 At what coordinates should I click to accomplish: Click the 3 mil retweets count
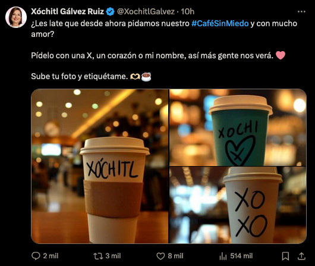(113, 256)
